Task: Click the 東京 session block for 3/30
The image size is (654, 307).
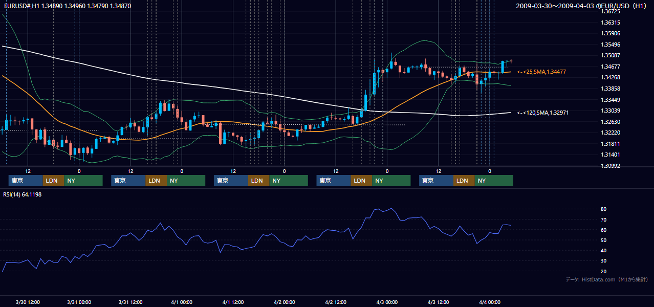Action: (x=26, y=181)
